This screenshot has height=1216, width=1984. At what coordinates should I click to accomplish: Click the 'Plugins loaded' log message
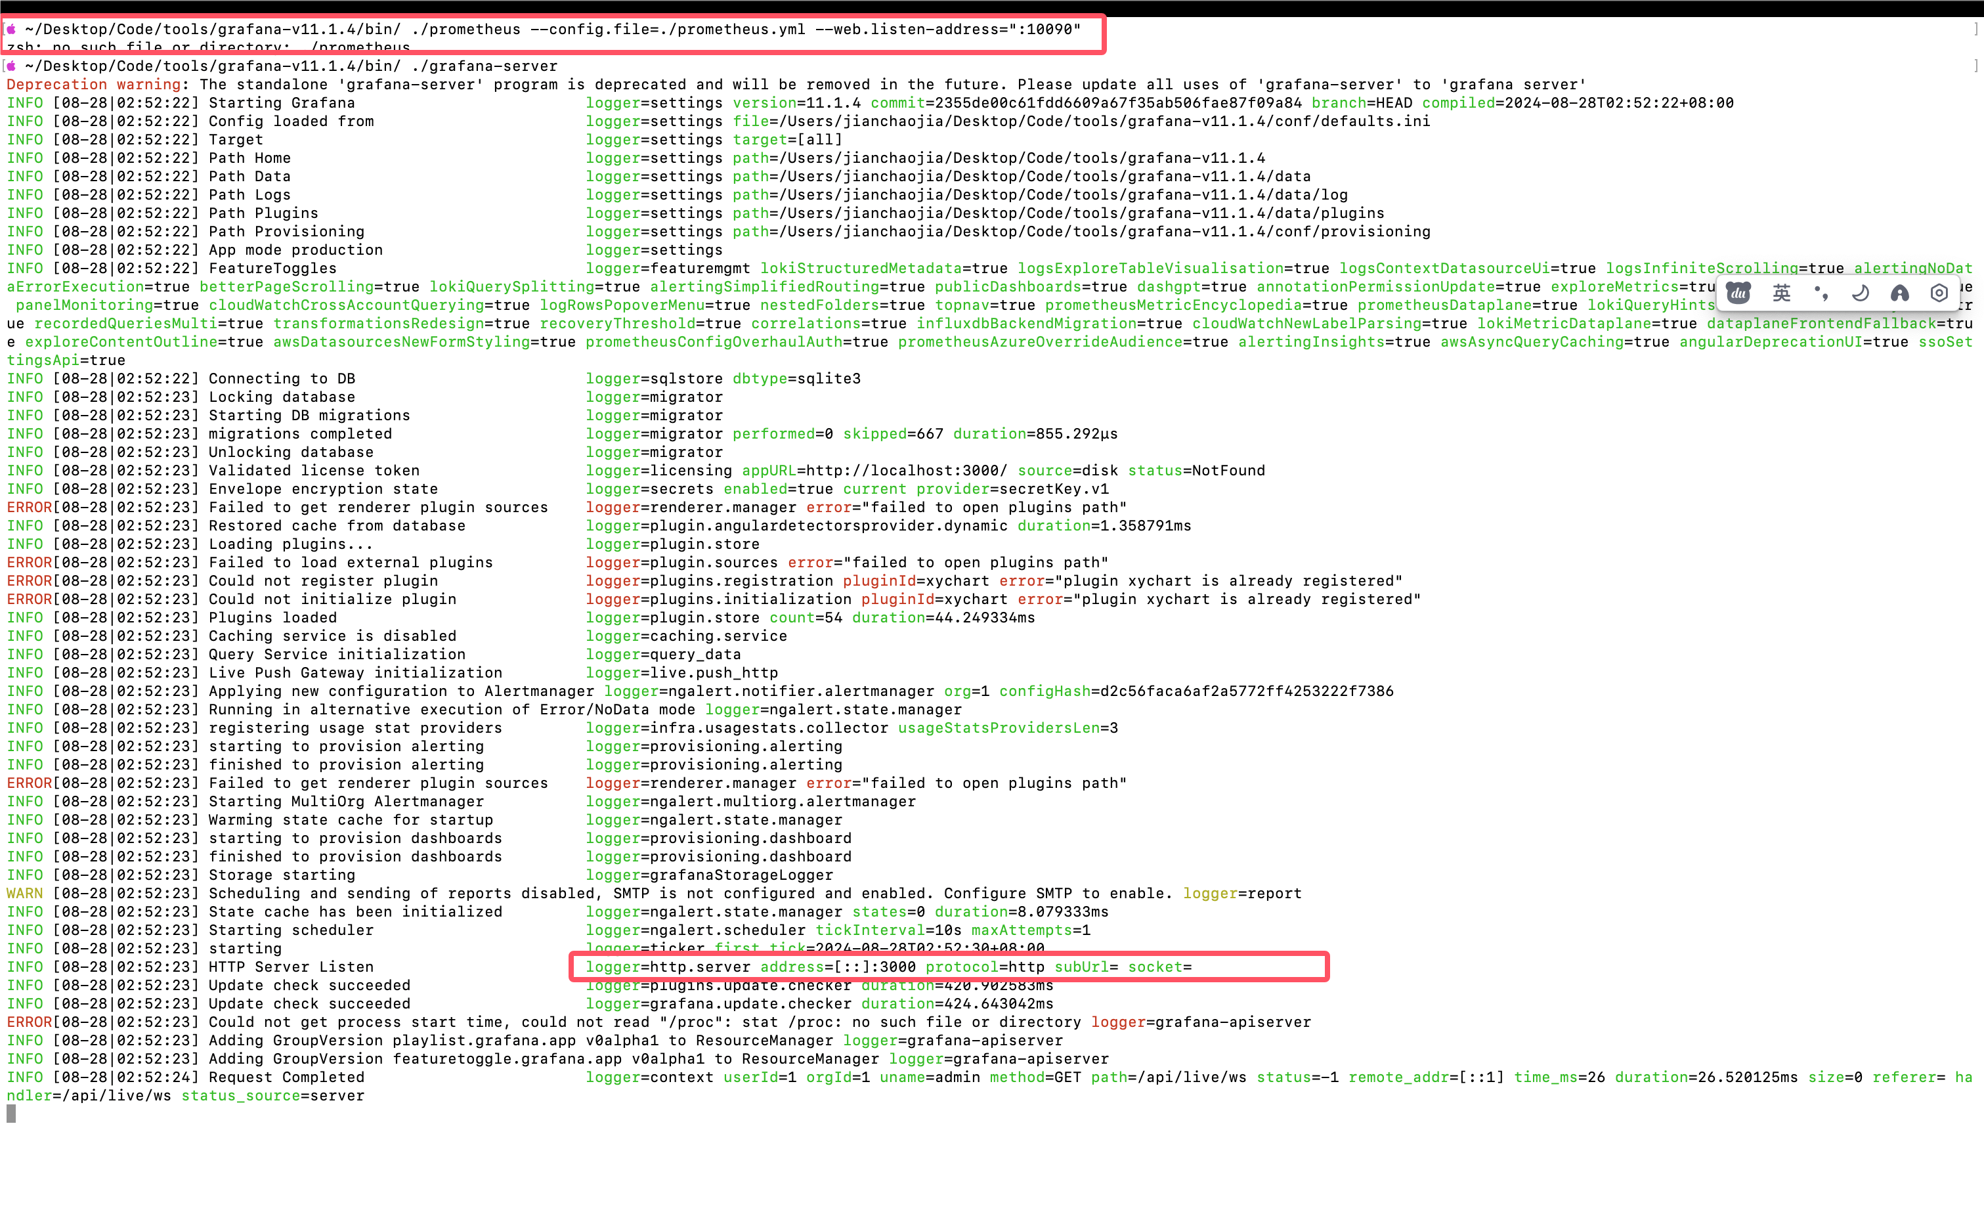point(272,619)
